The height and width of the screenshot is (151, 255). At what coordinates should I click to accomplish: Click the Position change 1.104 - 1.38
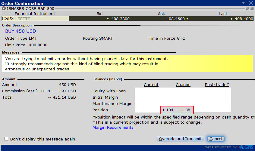[176, 110]
